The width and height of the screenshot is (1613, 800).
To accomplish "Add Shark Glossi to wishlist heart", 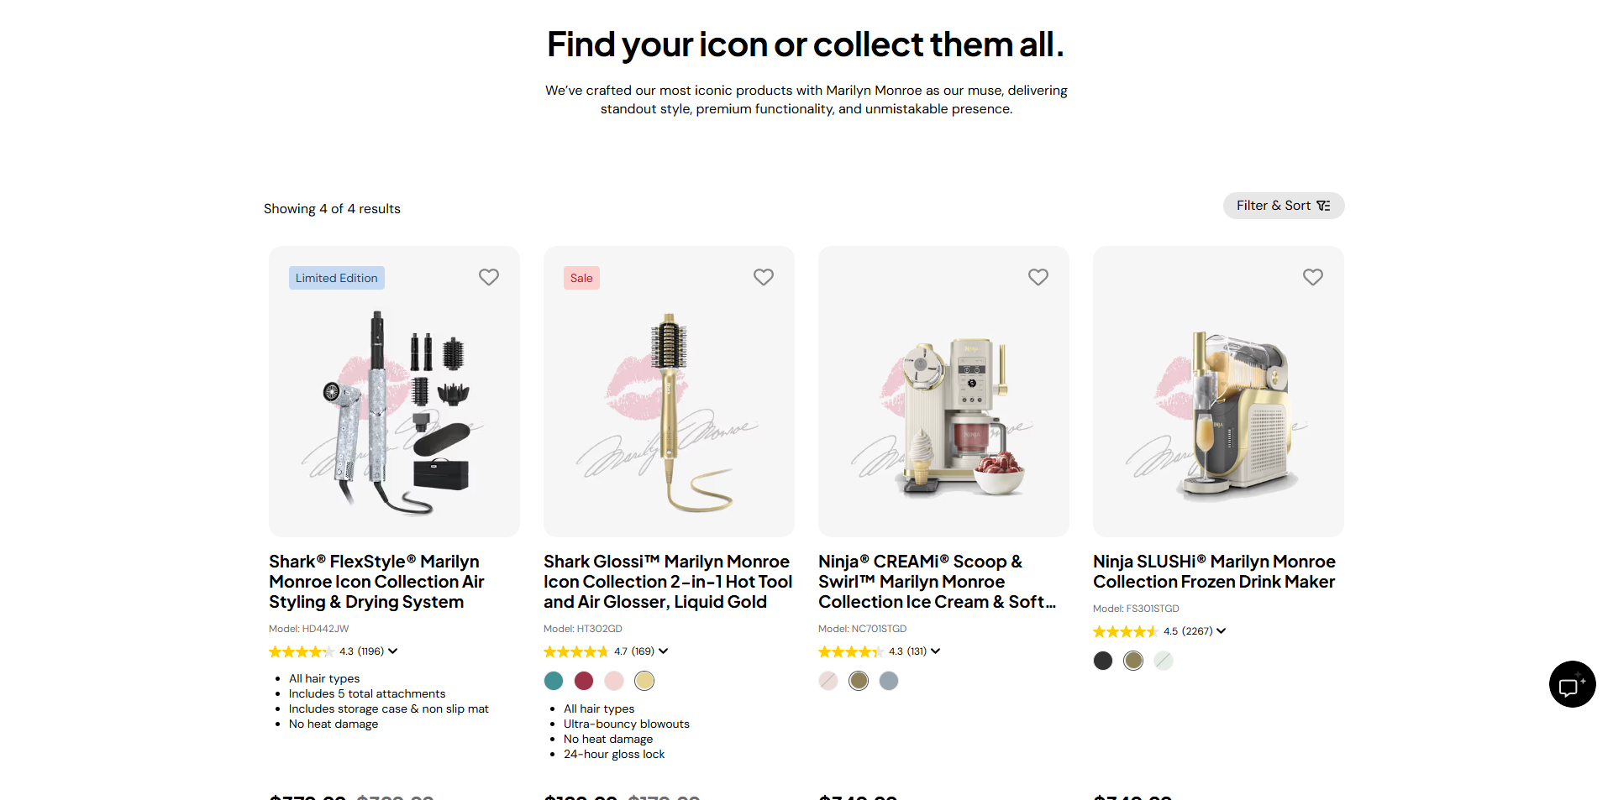I will point(764,277).
